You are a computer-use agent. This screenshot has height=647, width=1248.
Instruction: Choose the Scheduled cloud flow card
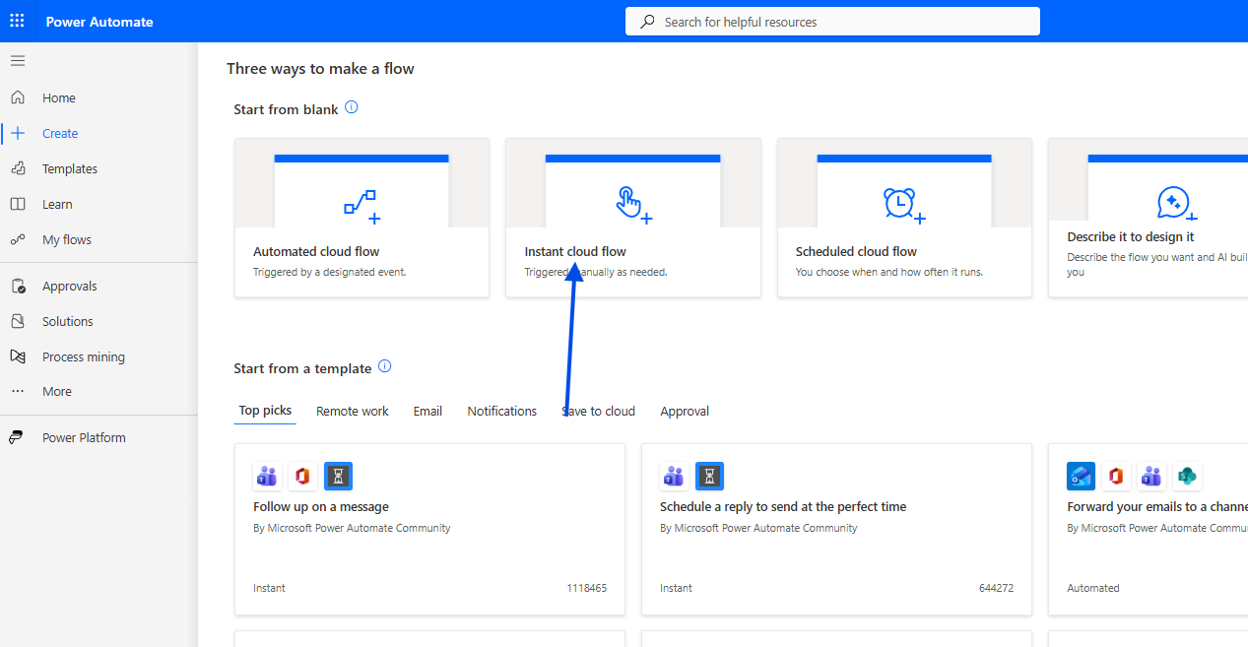point(903,218)
